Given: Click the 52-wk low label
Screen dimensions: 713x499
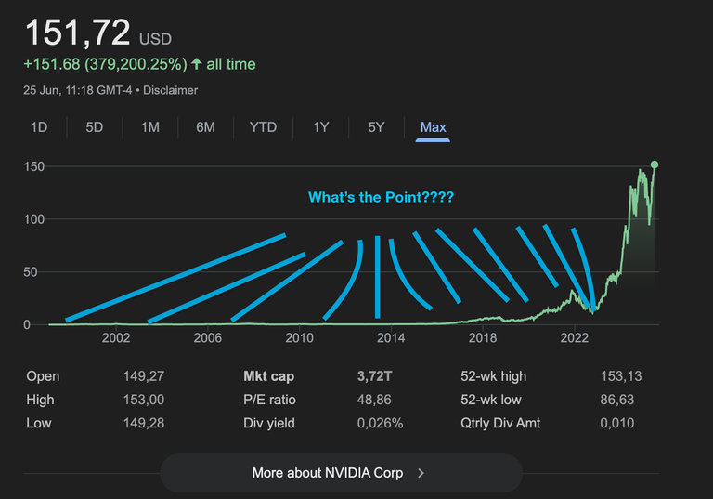Looking at the screenshot, I should [x=490, y=400].
